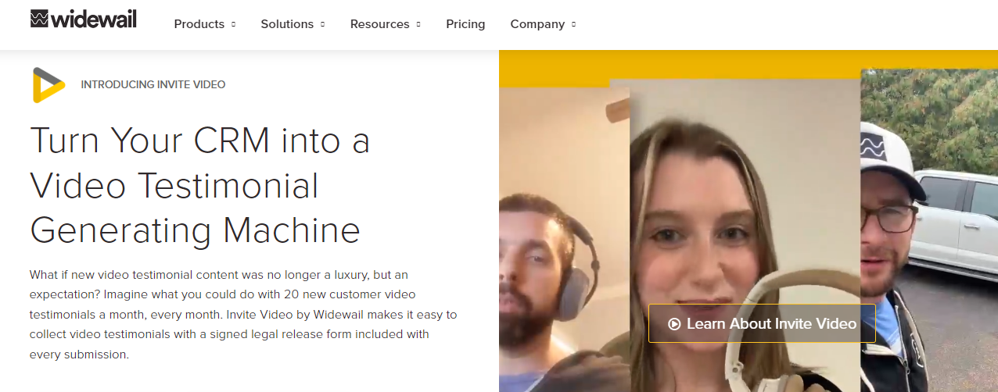
Task: Open the Solutions menu
Action: point(293,24)
